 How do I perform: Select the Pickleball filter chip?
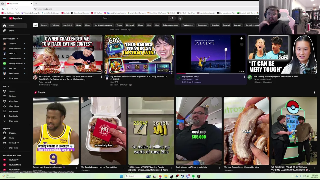click(x=130, y=25)
